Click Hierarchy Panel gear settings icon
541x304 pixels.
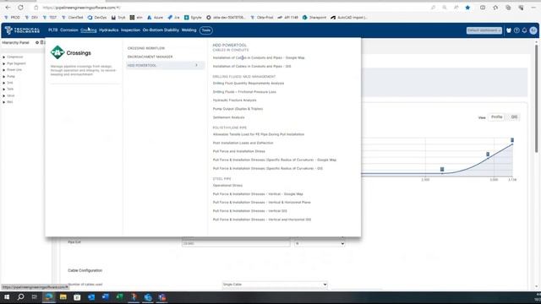[37, 42]
